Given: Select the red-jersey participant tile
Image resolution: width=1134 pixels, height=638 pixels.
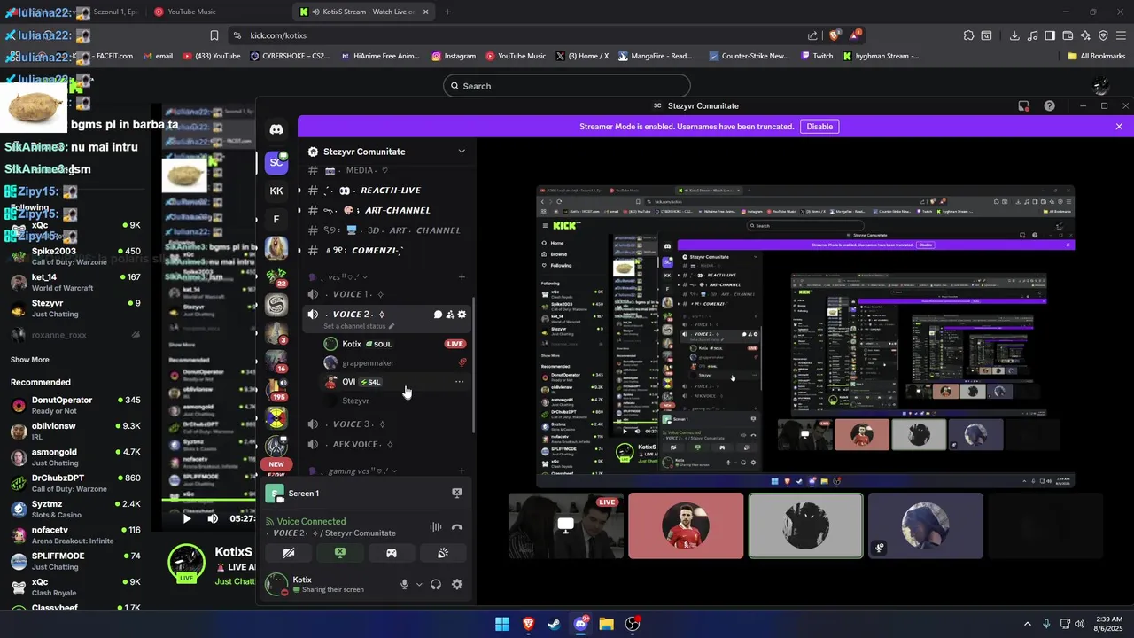Looking at the screenshot, I should click(x=686, y=525).
